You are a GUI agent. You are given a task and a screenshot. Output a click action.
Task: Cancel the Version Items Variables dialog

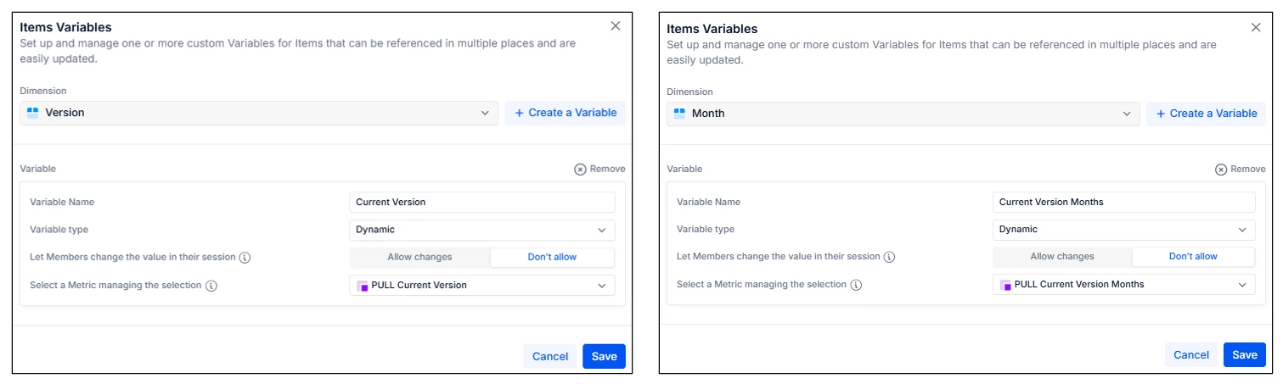pos(549,356)
